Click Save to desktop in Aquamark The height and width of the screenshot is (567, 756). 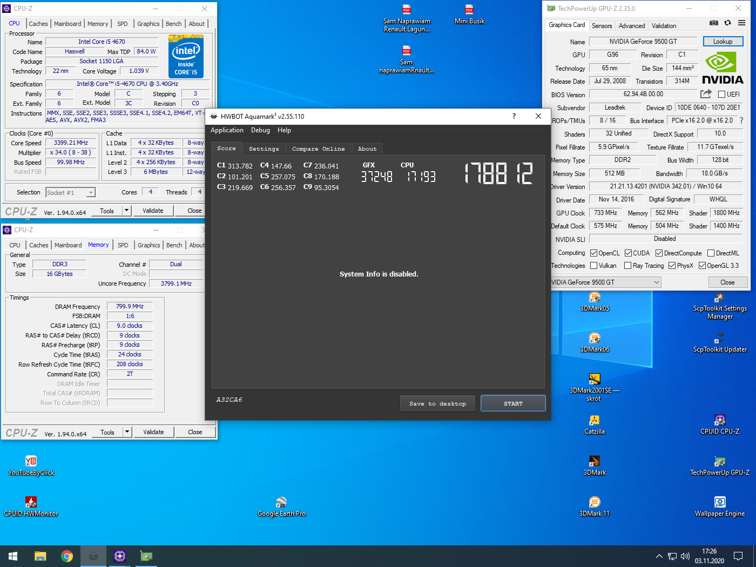click(437, 403)
